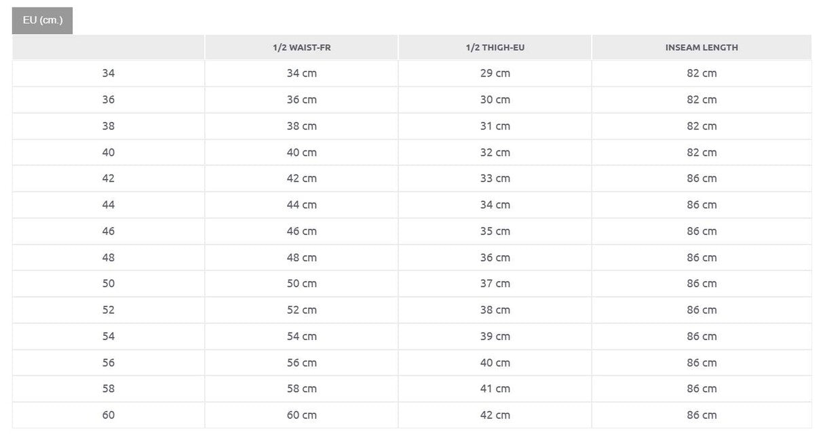Select the size 48 row label
This screenshot has height=441, width=823.
point(109,258)
